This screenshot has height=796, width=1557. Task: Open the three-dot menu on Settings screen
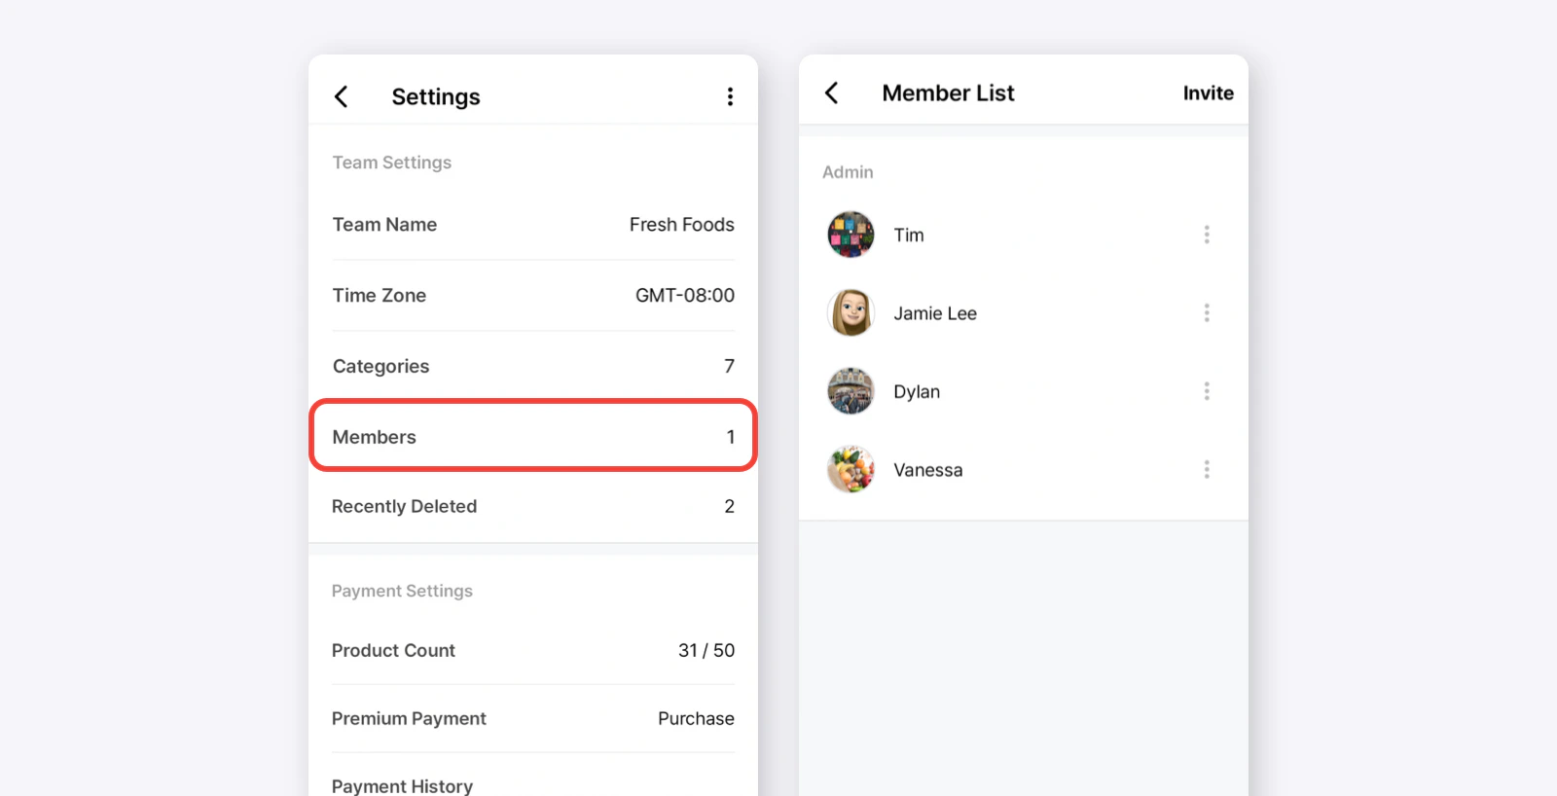pyautogui.click(x=731, y=96)
